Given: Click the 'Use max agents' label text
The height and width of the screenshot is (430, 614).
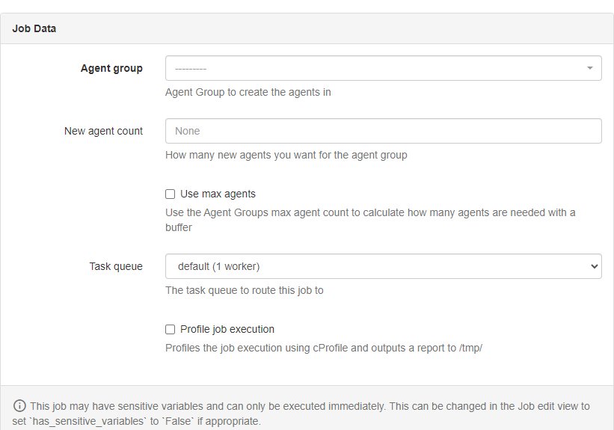Looking at the screenshot, I should pos(218,194).
